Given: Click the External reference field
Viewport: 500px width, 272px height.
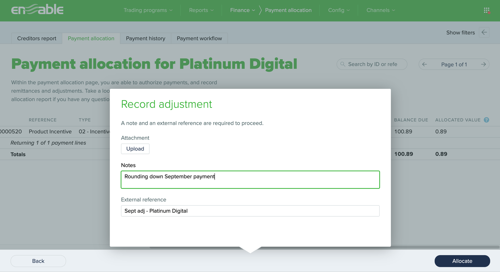Looking at the screenshot, I should click(x=250, y=211).
